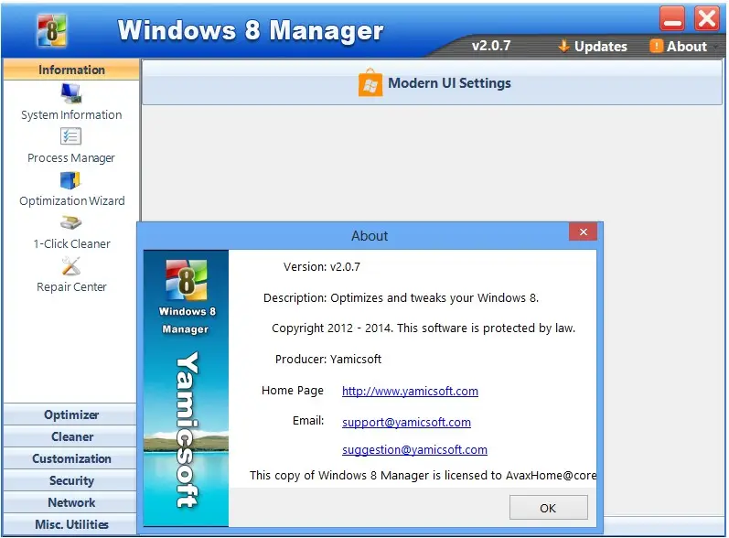Click the 'Producer: Yamicsoft' text
This screenshot has height=538, width=729.
click(x=328, y=359)
